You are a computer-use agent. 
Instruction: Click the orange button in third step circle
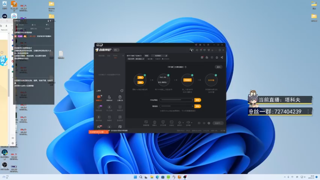(187, 80)
